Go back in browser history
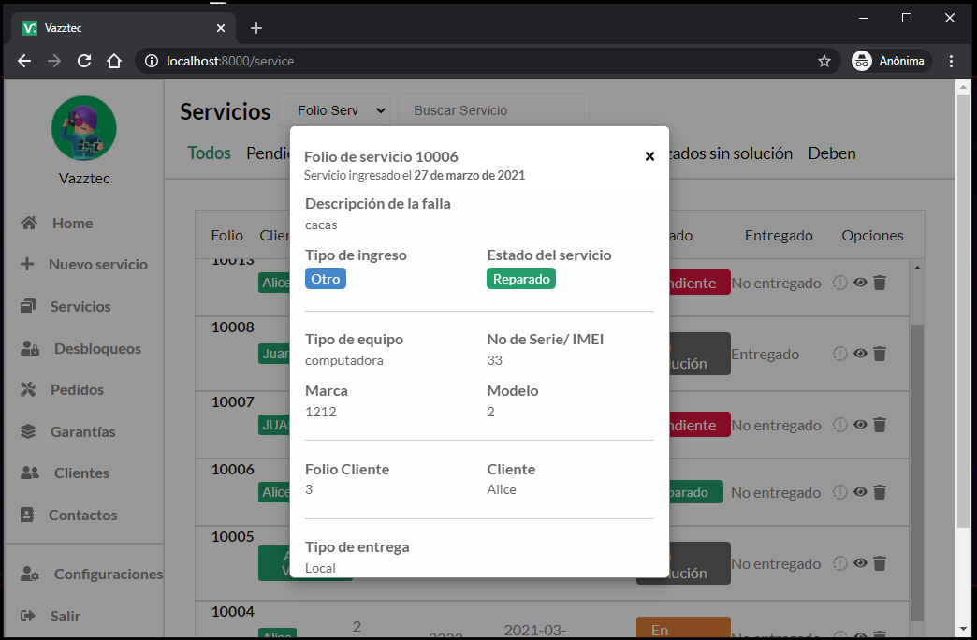This screenshot has height=640, width=977. [x=24, y=61]
